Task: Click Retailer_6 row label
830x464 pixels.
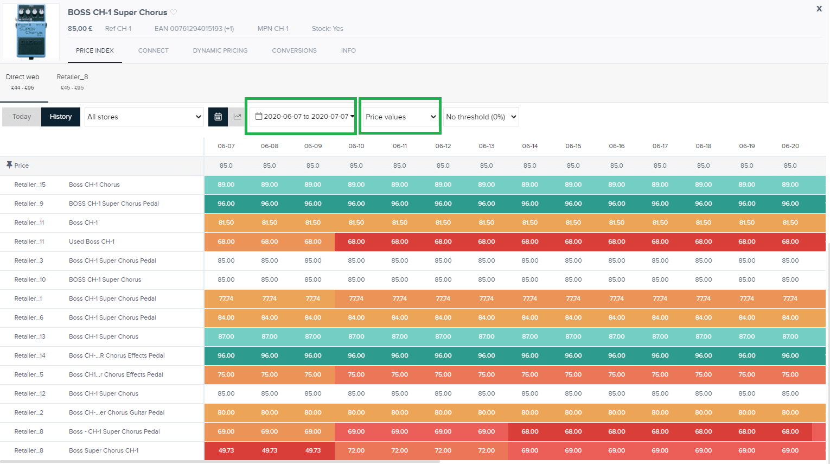Action: tap(29, 317)
